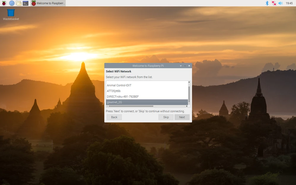Open the Bluetooth tray menu
Image resolution: width=296 pixels, height=185 pixels.
[267, 3]
